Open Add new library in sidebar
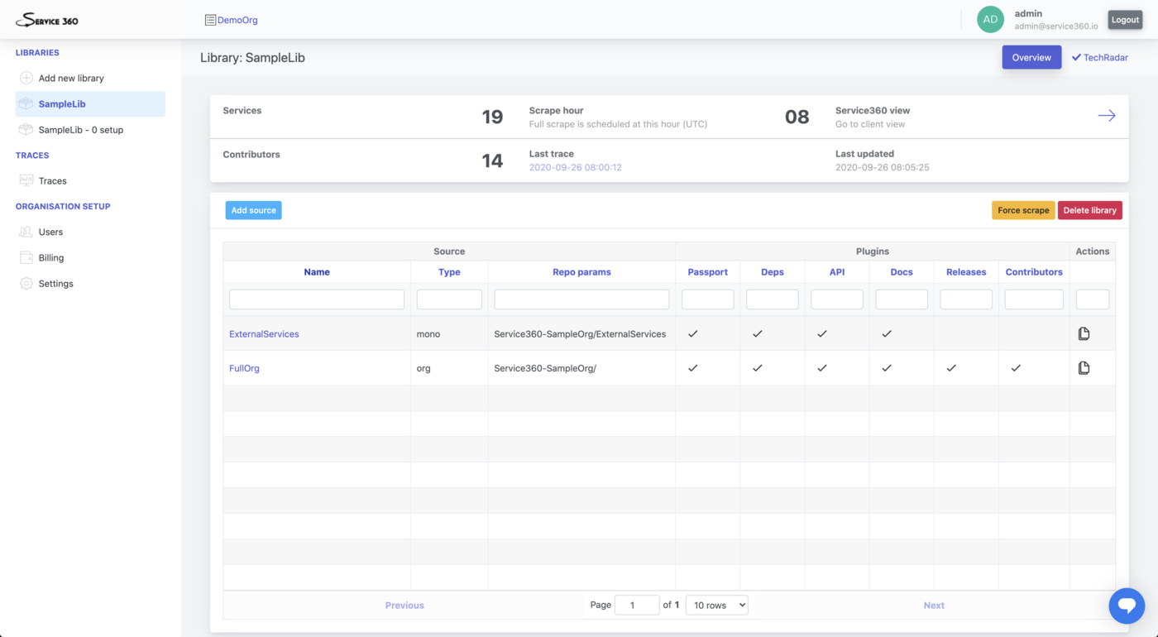The height and width of the screenshot is (637, 1158). point(90,78)
